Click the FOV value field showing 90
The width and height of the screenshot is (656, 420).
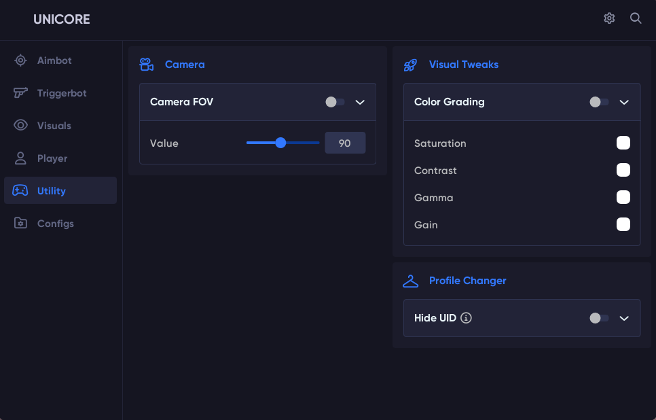[345, 143]
